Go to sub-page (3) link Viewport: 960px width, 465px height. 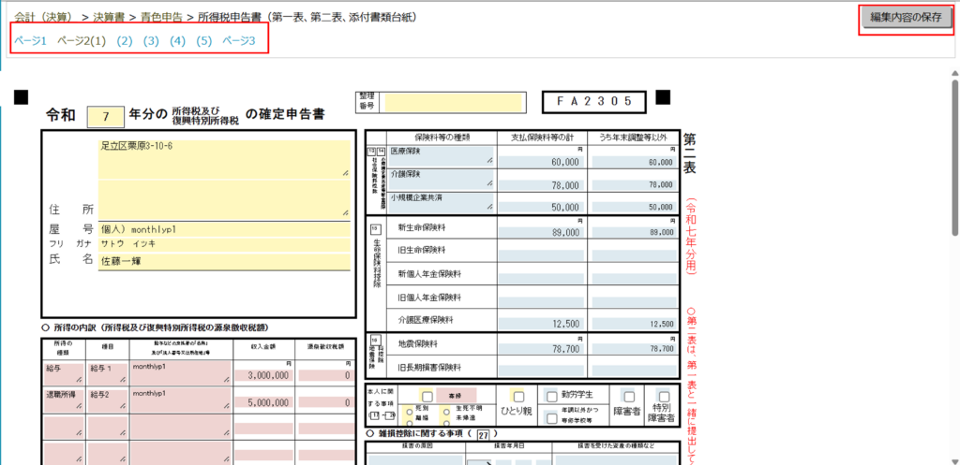tap(151, 41)
